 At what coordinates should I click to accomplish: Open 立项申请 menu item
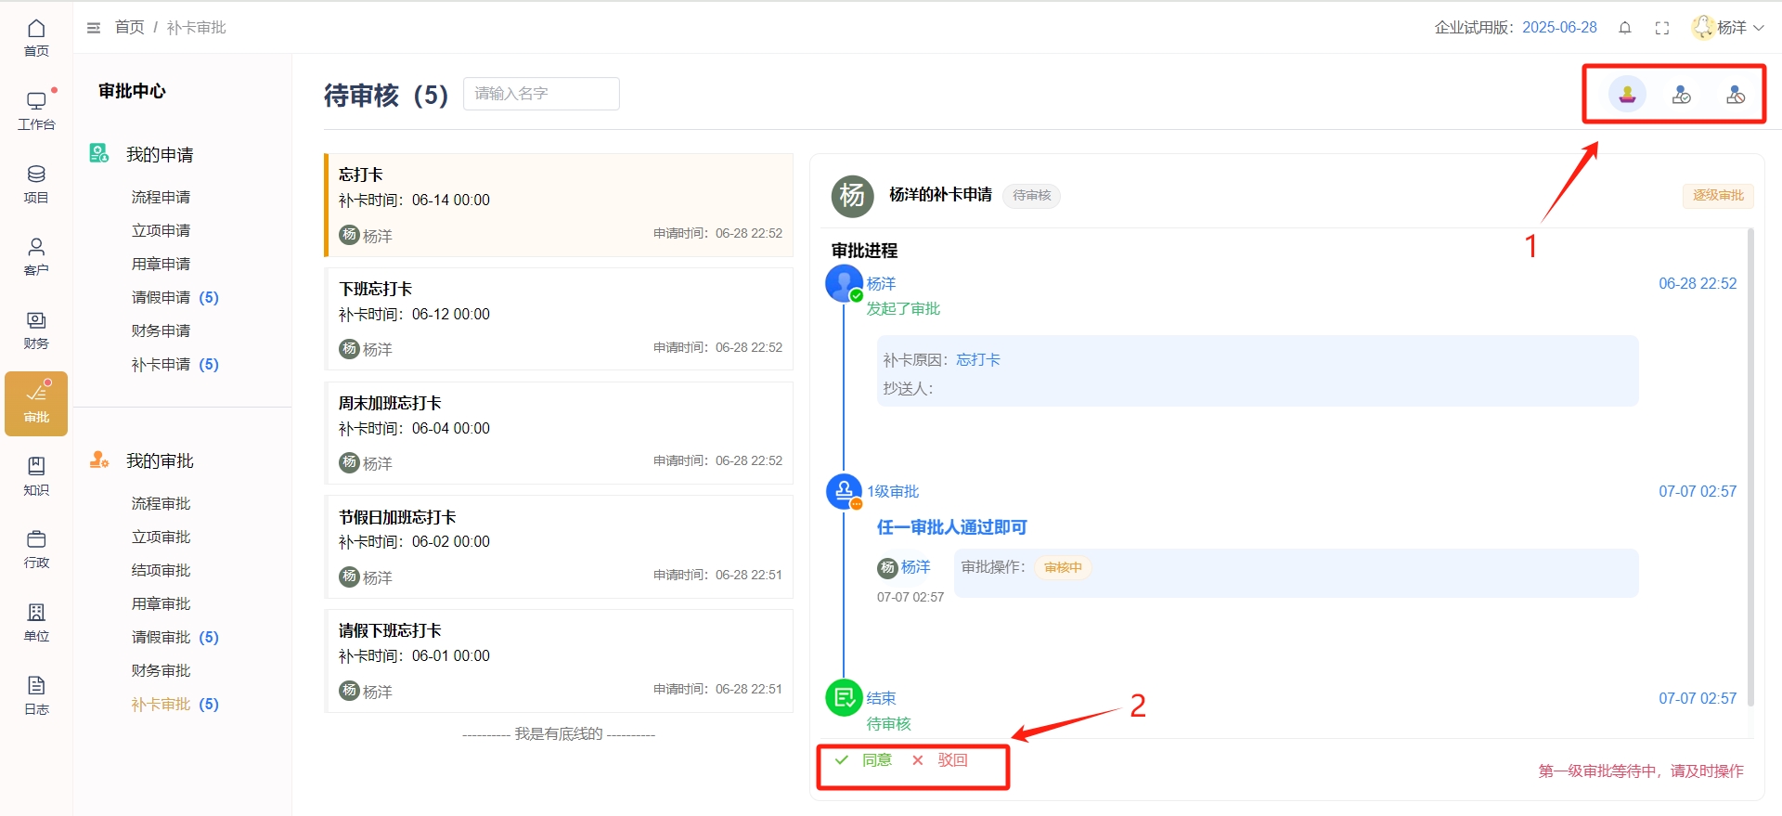pyautogui.click(x=161, y=230)
